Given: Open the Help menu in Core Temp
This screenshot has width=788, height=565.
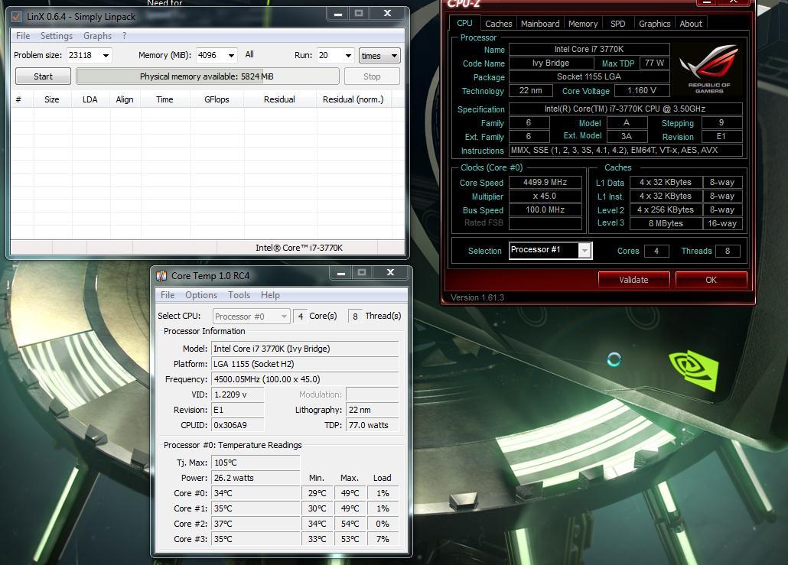Looking at the screenshot, I should 270,295.
